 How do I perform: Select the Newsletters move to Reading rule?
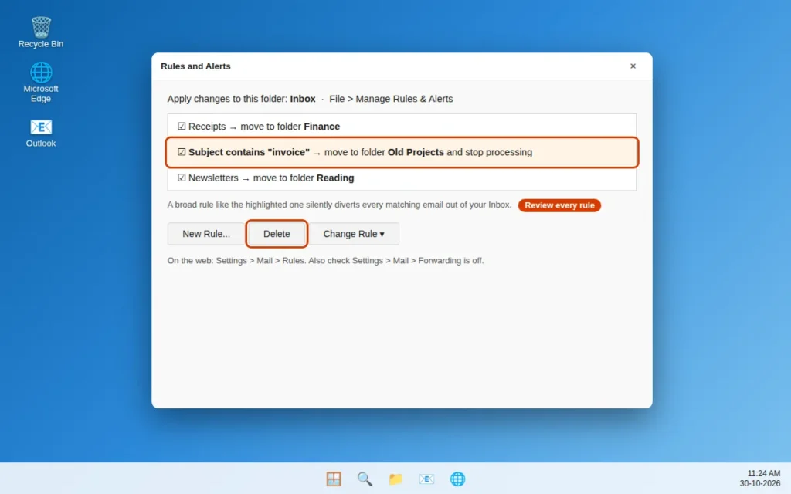click(402, 178)
